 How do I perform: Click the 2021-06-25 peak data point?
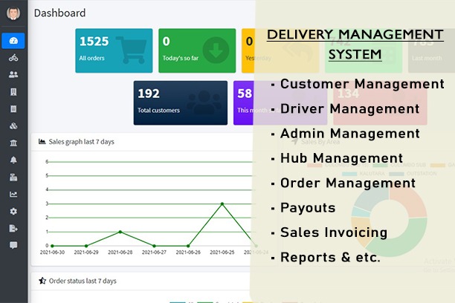(222, 203)
